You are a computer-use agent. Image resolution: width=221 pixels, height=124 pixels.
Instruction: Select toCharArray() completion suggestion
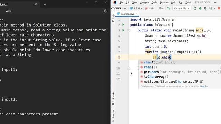coord(180,77)
